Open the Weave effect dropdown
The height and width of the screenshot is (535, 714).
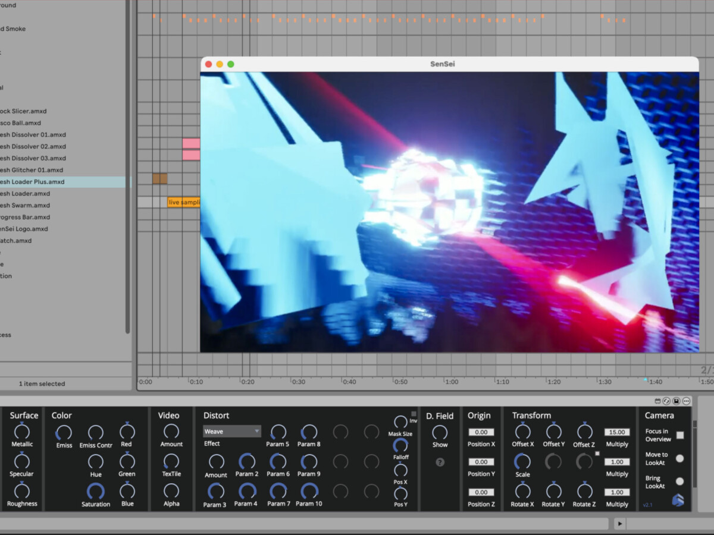point(231,432)
